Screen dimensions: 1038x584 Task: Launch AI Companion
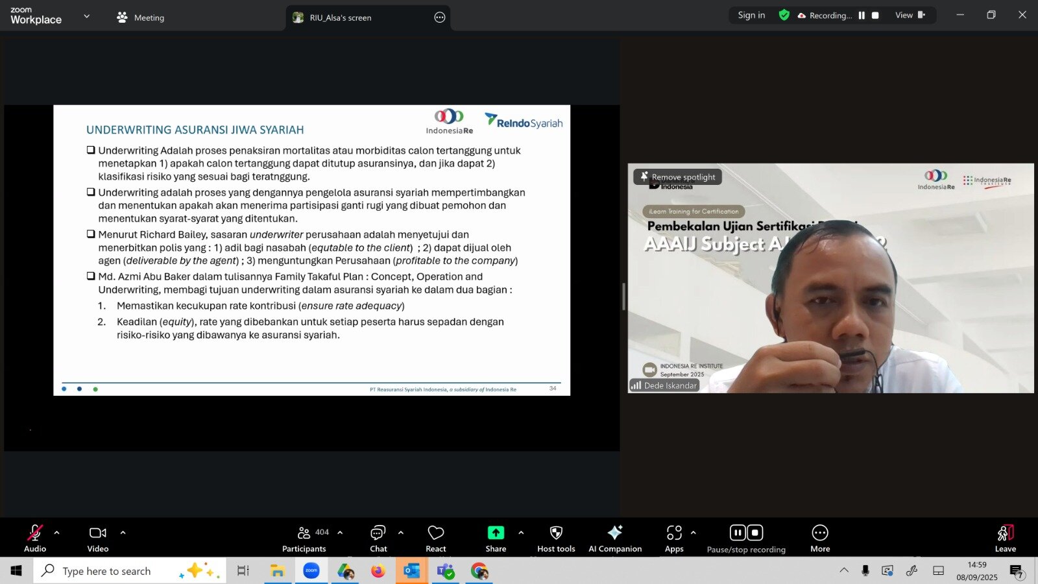tap(614, 538)
